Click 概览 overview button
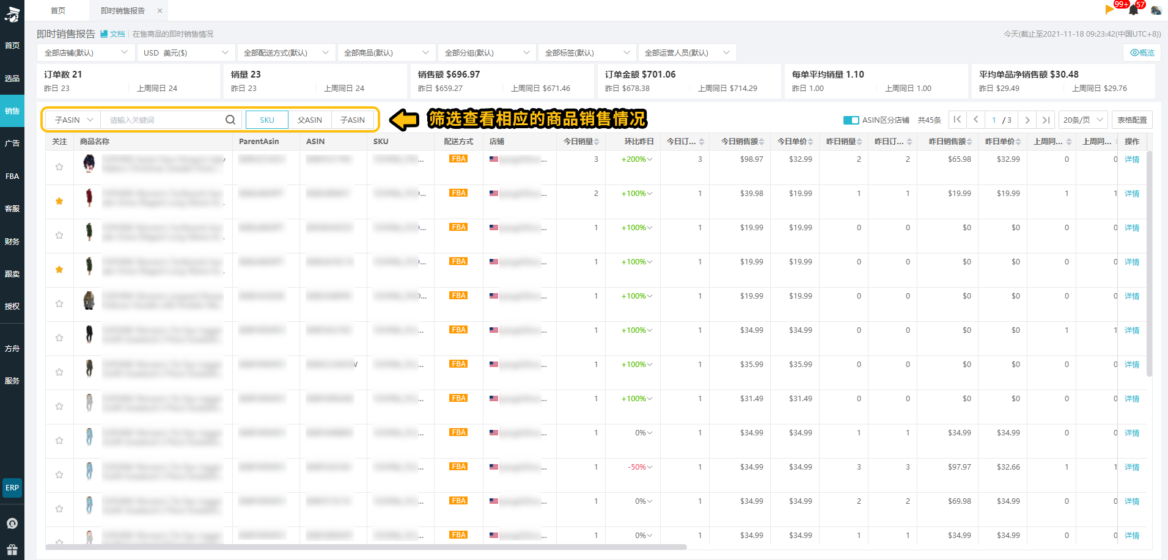This screenshot has width=1168, height=560. (1142, 53)
